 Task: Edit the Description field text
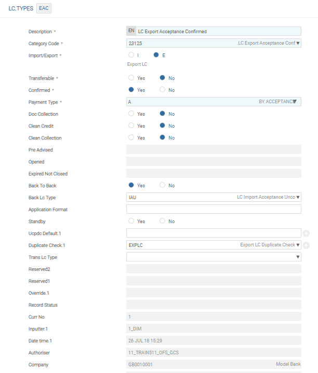tap(218, 32)
